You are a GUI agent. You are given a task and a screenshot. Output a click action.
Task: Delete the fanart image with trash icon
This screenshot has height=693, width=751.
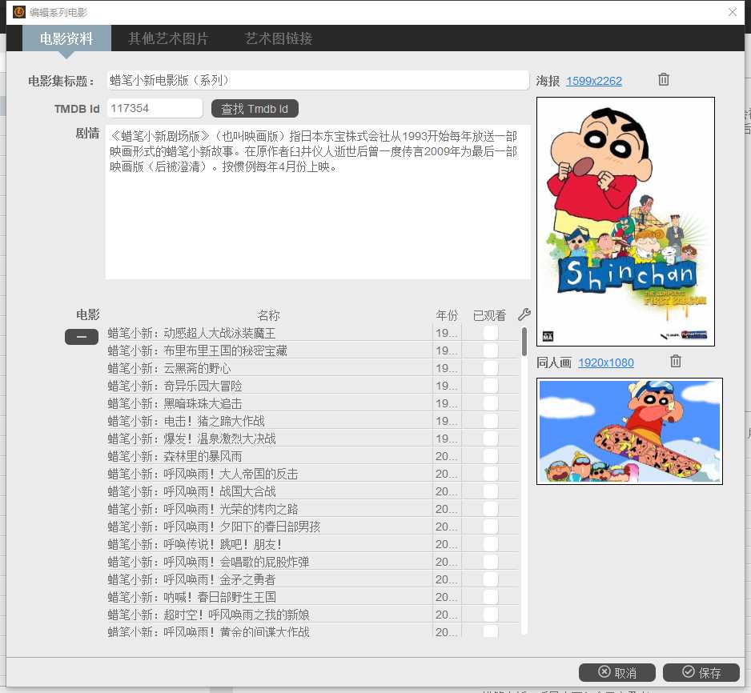(675, 362)
